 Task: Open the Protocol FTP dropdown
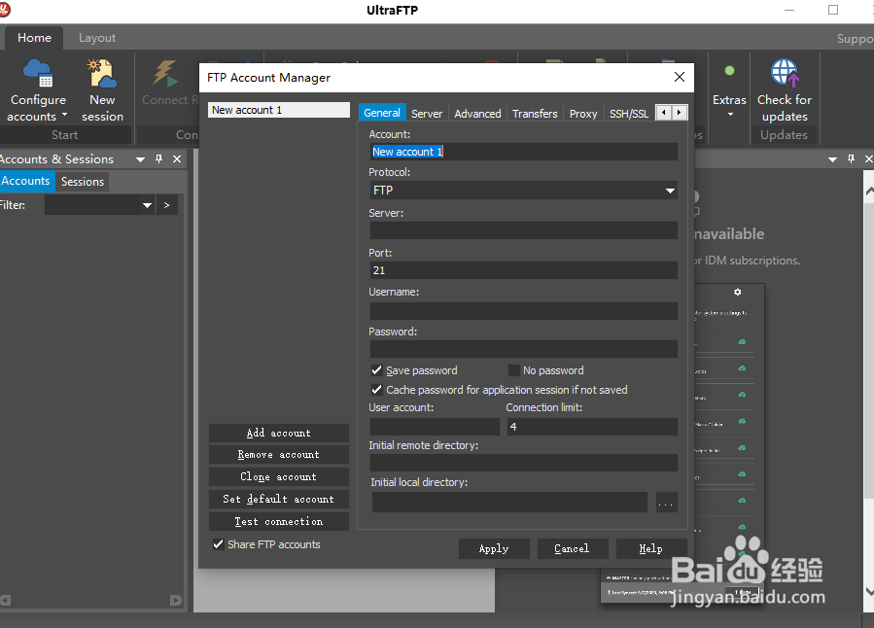670,191
